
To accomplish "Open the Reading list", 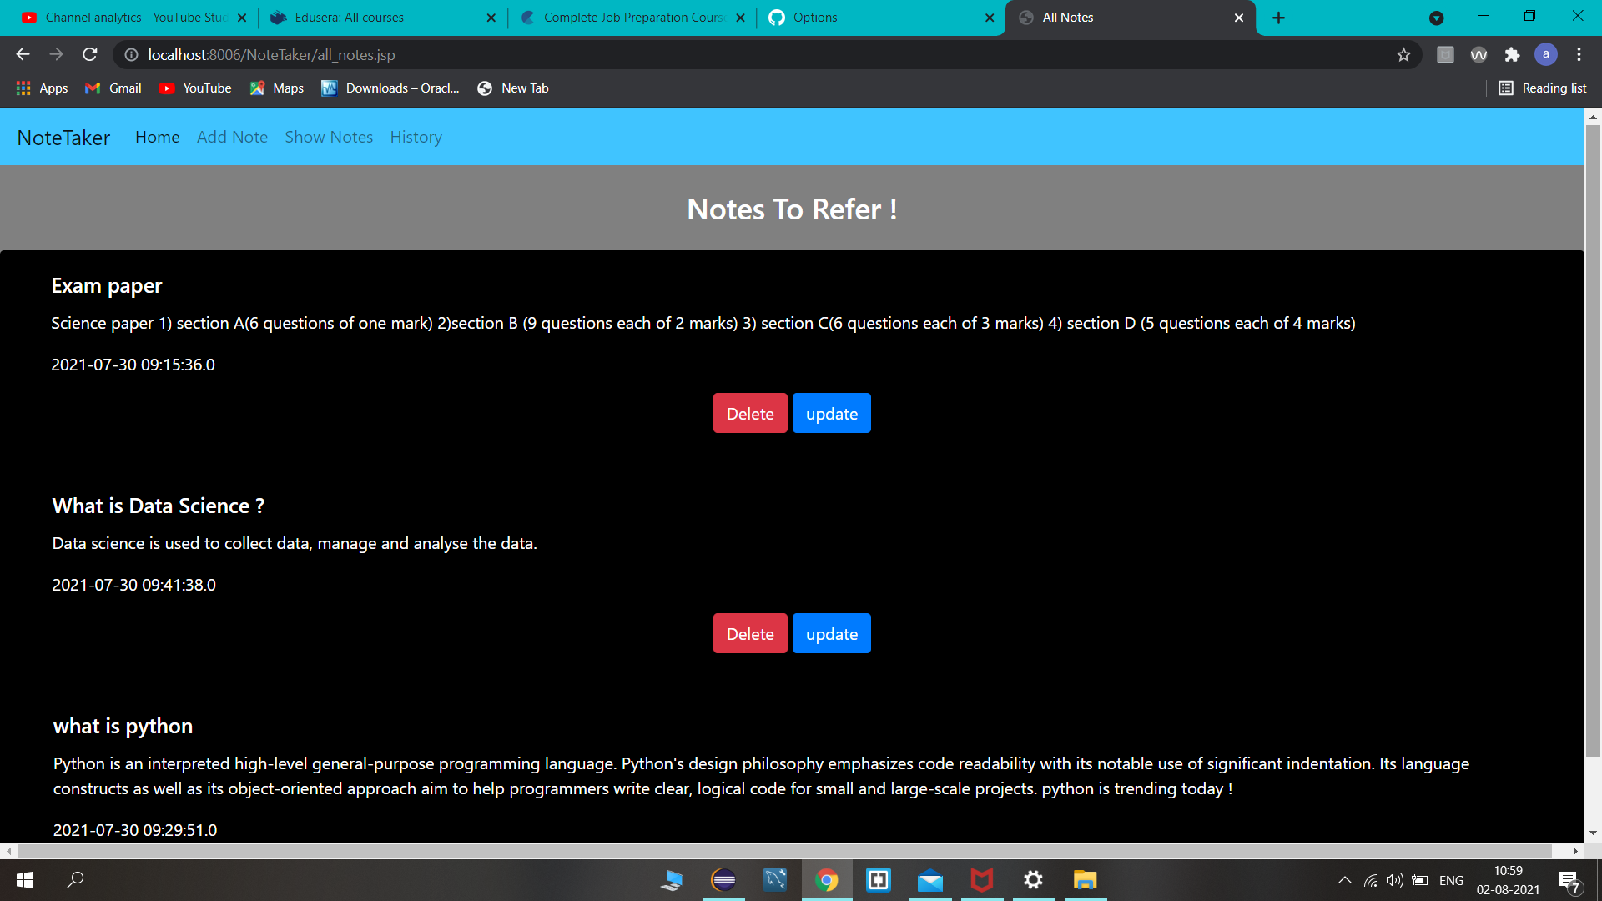I will click(x=1542, y=88).
